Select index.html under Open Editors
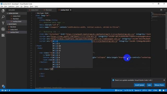167x94 pixels. (16, 16)
